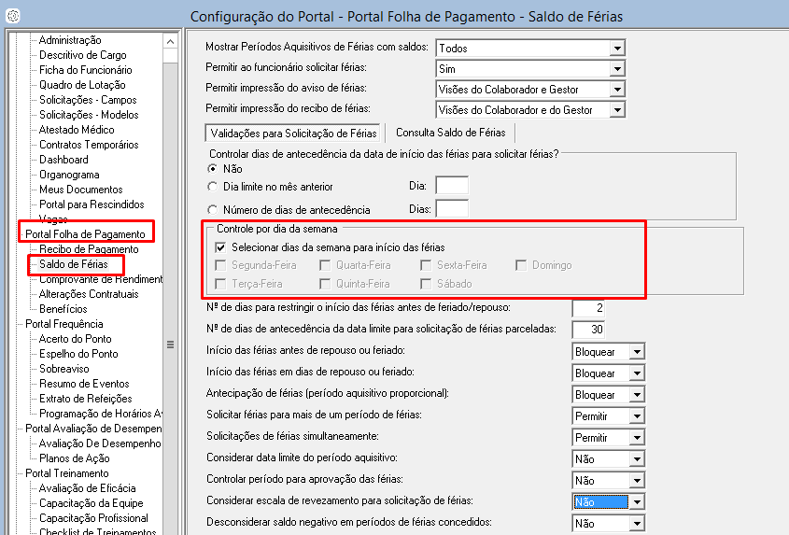Screen dimensions: 789x535
Task: Toggle Selecionar dias da semana checkbox
Action: coord(221,247)
